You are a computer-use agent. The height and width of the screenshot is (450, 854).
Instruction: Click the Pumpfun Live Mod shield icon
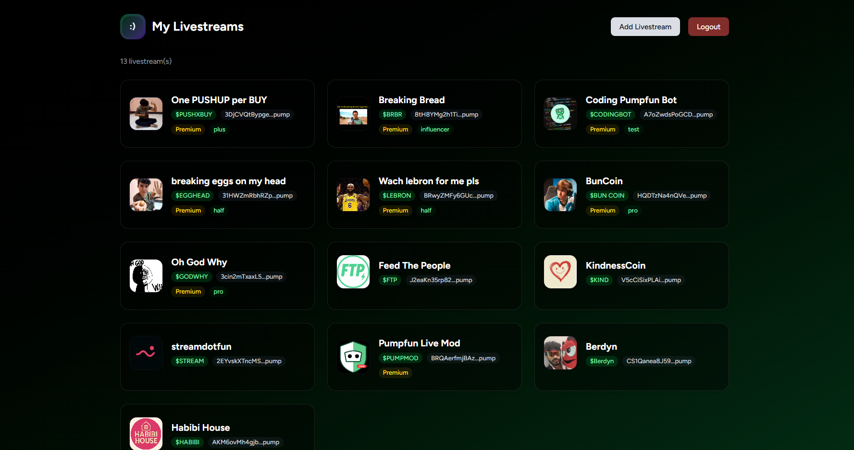(x=353, y=356)
